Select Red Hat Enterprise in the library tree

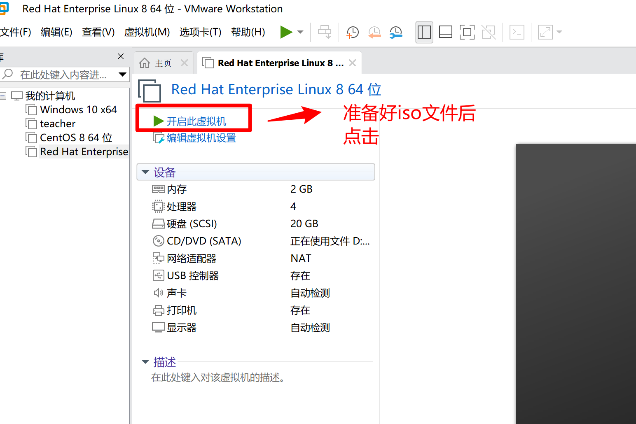pyautogui.click(x=84, y=152)
